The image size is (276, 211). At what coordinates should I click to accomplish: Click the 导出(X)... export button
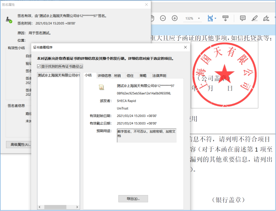pos(133,198)
